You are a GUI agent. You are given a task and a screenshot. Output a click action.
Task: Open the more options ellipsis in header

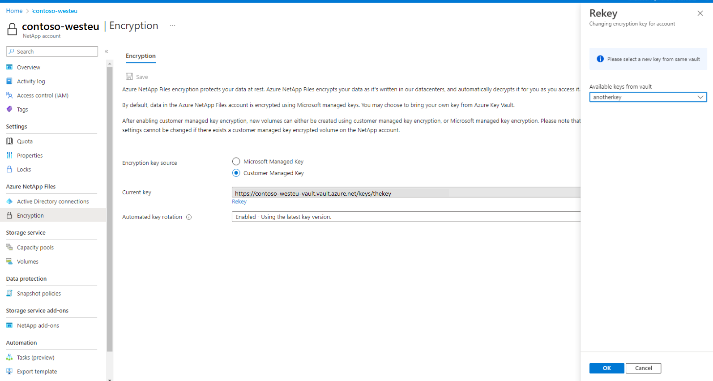click(x=173, y=26)
